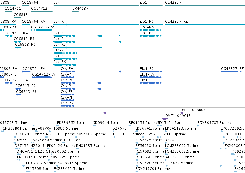Click transcript CG6813-RC
The height and width of the screenshot is (173, 245).
pyautogui.click(x=25, y=45)
